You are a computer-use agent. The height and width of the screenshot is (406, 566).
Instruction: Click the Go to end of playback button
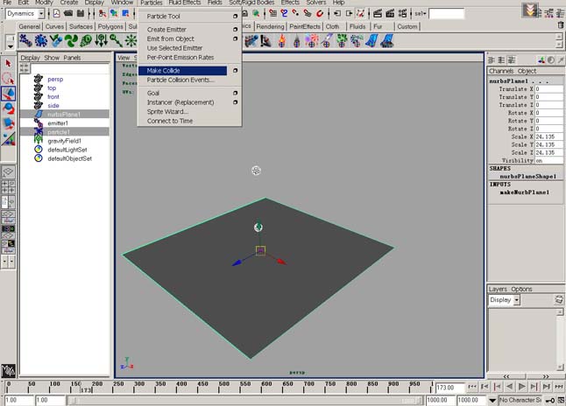pos(558,387)
